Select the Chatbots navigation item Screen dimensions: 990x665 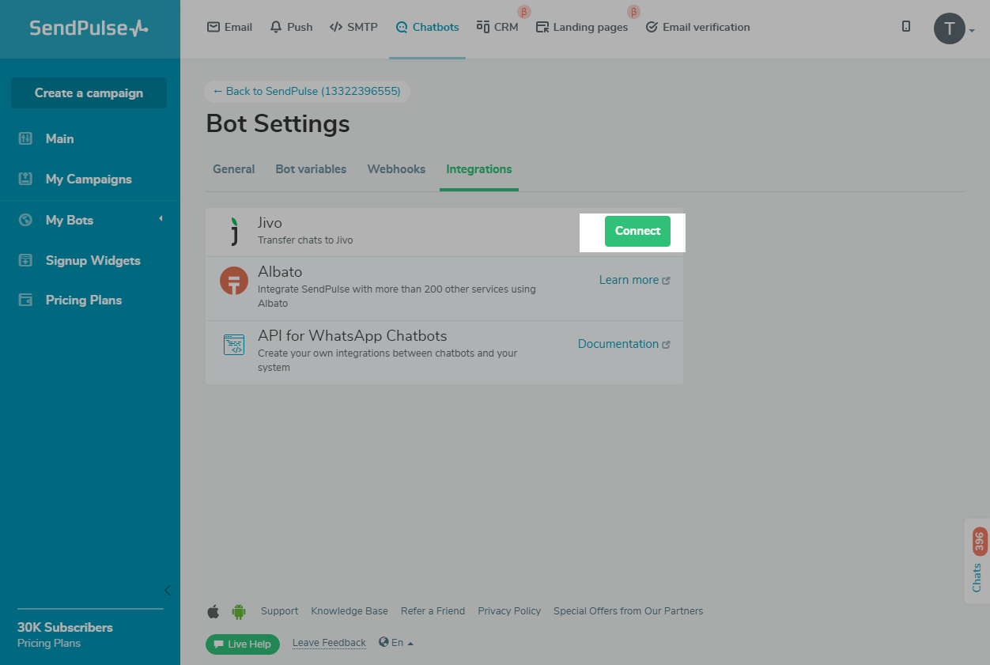tap(427, 27)
